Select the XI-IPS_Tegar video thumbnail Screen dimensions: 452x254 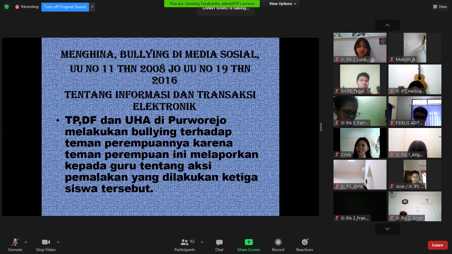360,79
